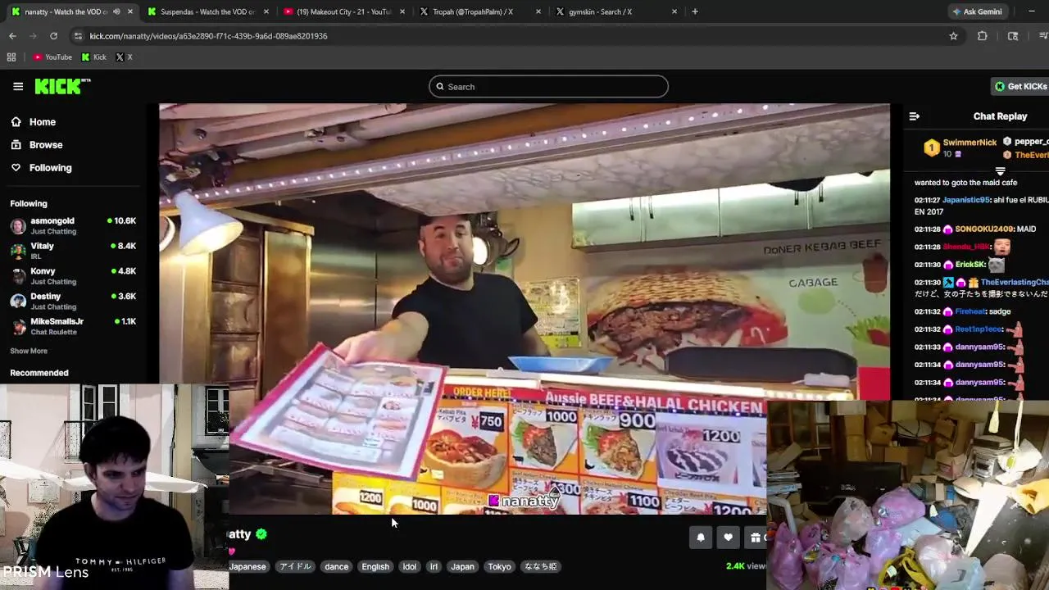The width and height of the screenshot is (1049, 590).
Task: Open the Kick hamburger sidebar menu
Action: [x=18, y=86]
